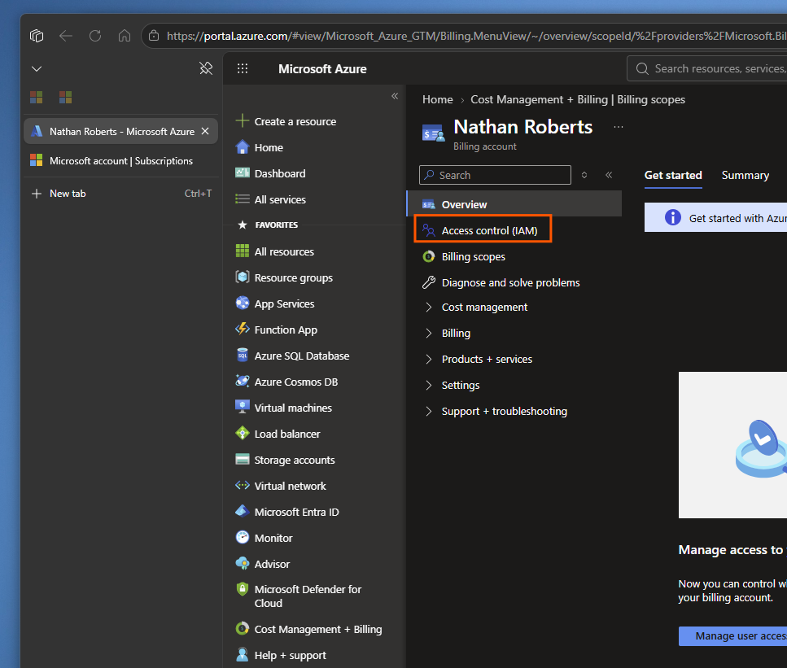Expand Support + troubleshooting group
The height and width of the screenshot is (668, 787).
[429, 412]
